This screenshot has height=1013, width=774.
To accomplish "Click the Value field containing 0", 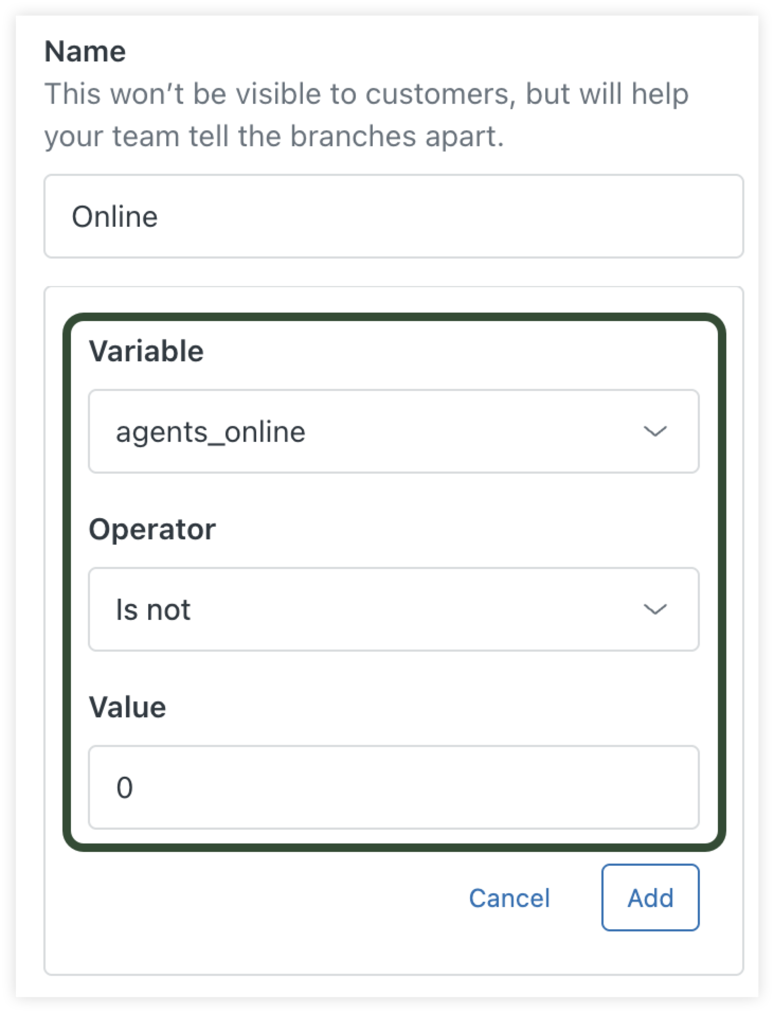I will point(394,788).
